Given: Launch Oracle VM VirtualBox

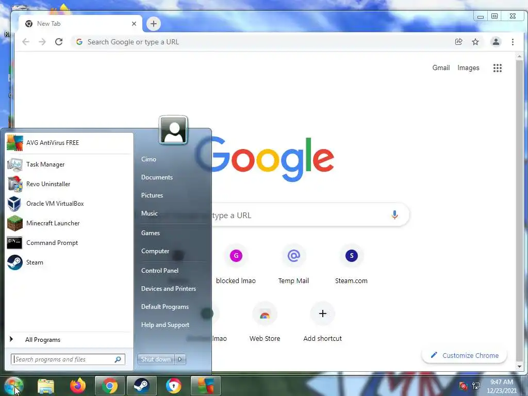Looking at the screenshot, I should (69, 203).
